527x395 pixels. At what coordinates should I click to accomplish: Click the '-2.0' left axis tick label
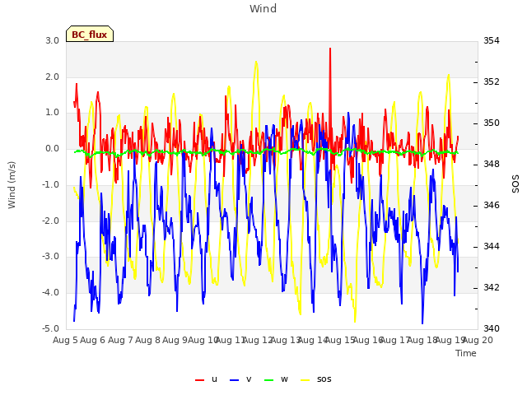(51, 221)
